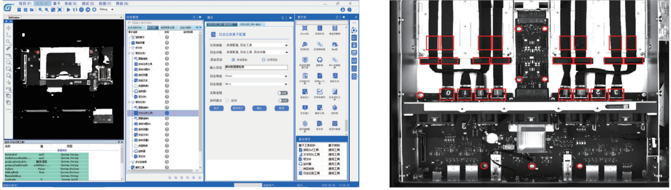Click the 取消 button
Viewport: 671px width, 190px height.
282,108
